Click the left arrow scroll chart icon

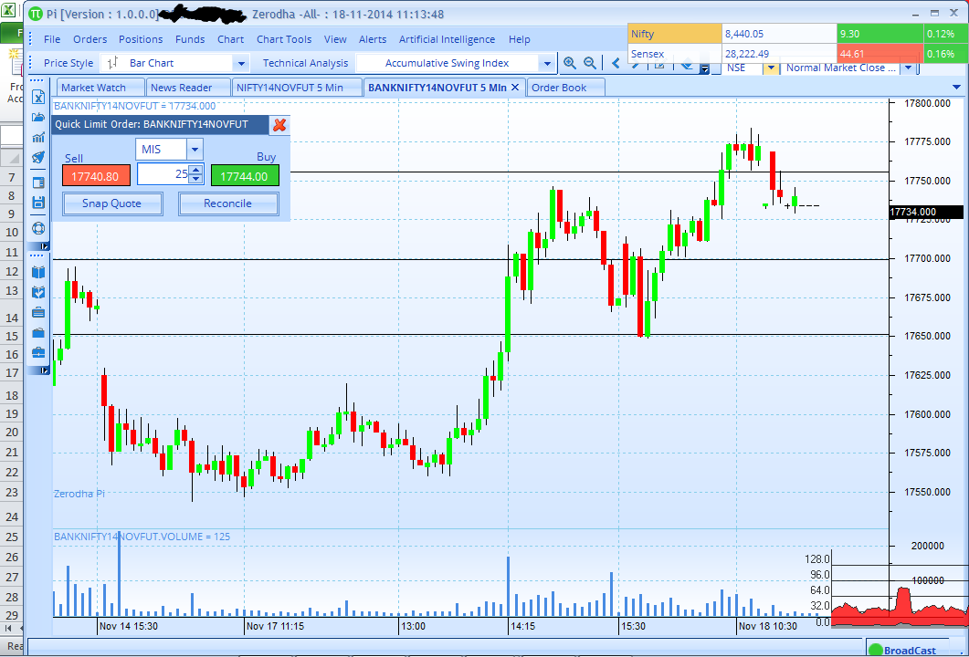[616, 63]
